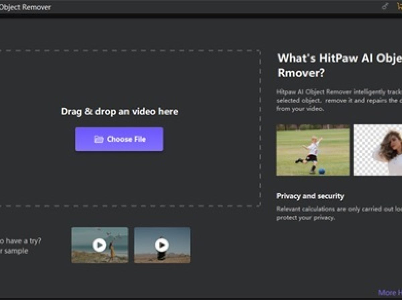The width and height of the screenshot is (402, 301).
Task: Click the woman on transparent background image
Action: pyautogui.click(x=378, y=150)
